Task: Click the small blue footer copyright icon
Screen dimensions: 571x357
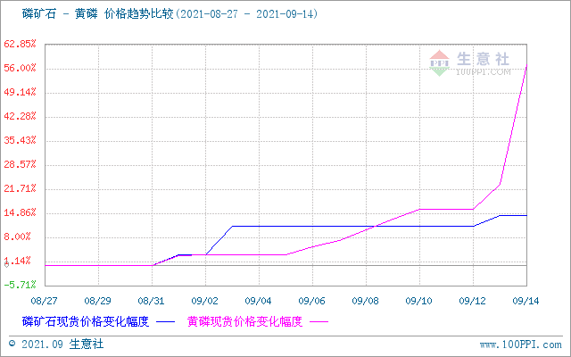Action: point(12,344)
